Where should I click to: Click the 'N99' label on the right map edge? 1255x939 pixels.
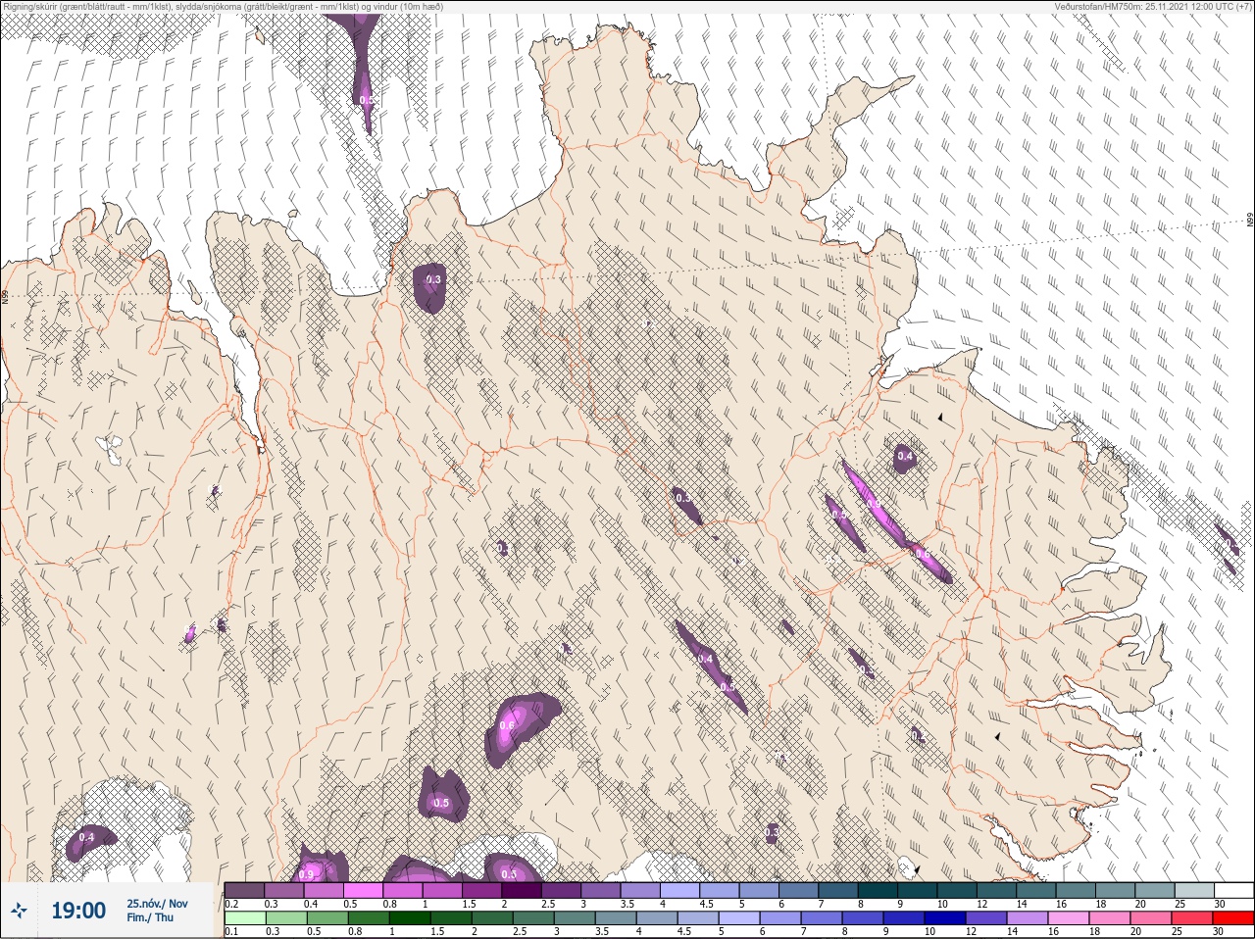(1250, 222)
